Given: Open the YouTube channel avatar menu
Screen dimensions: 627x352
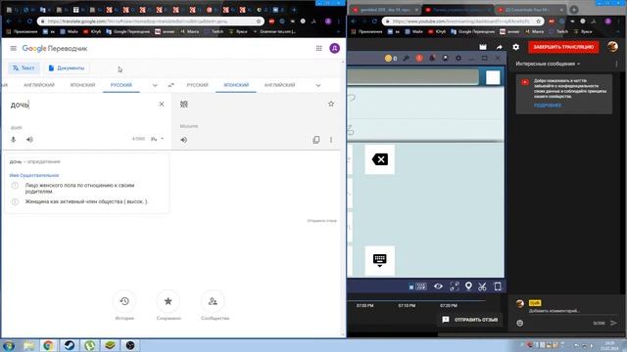Looking at the screenshot, I should pyautogui.click(x=612, y=47).
